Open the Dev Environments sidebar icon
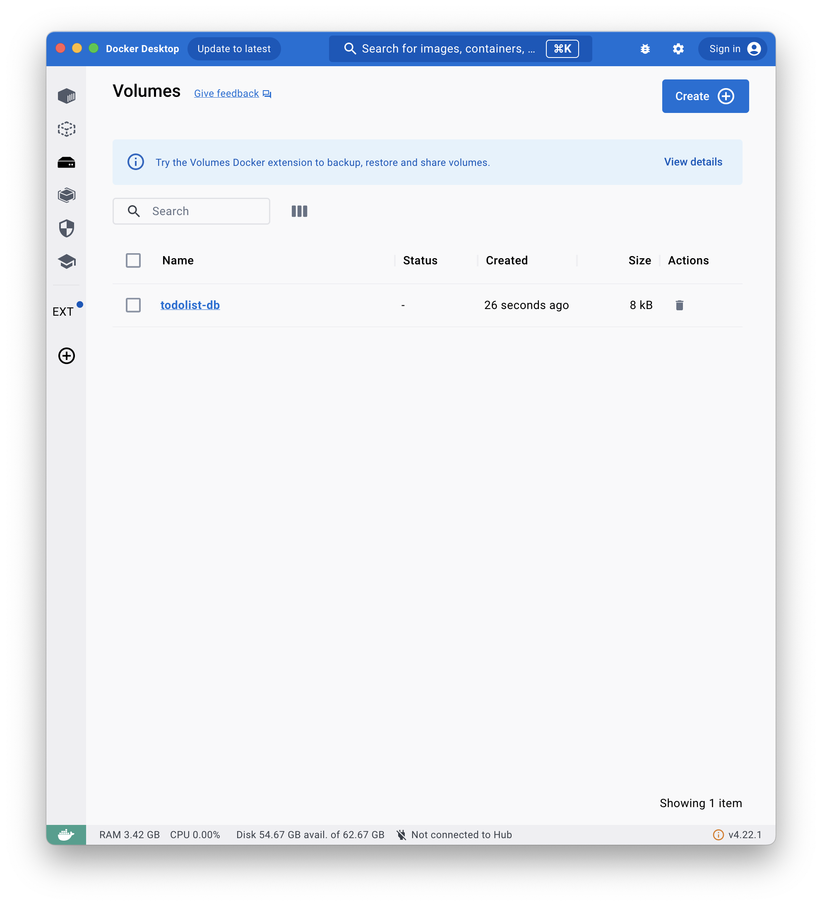The image size is (822, 906). tap(67, 195)
